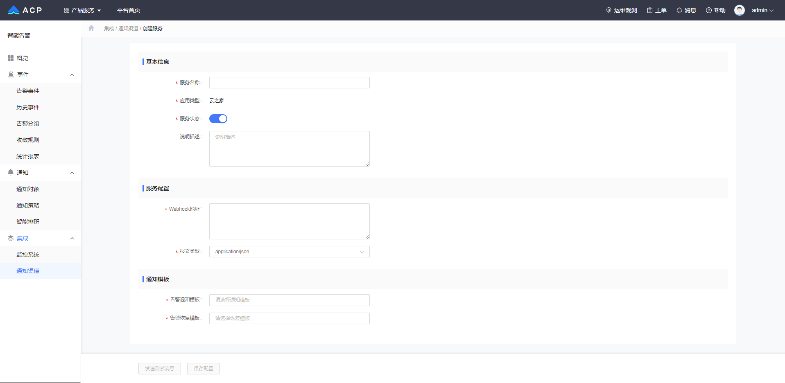Click the 发送测试消息 button

(x=160, y=369)
